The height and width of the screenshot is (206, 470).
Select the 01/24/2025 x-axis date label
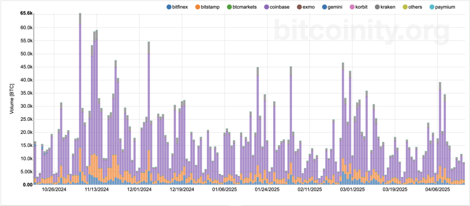pos(267,189)
